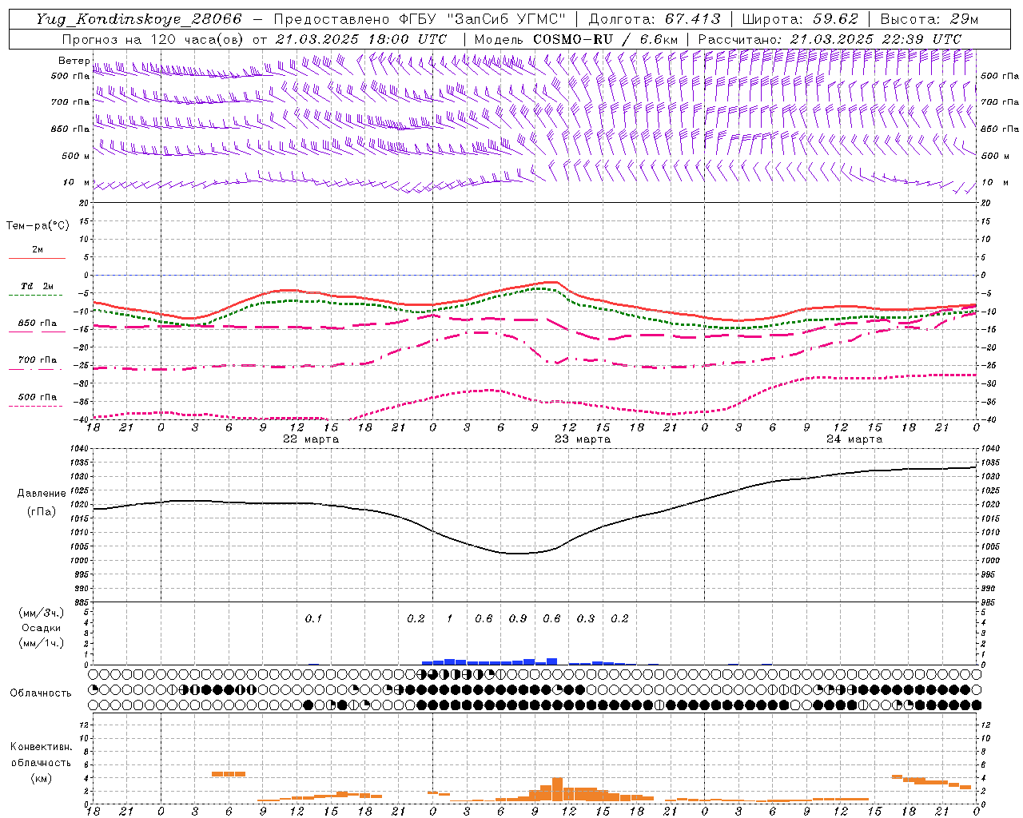Click the 23 марта date label
The width and height of the screenshot is (1023, 818).
pos(583,439)
